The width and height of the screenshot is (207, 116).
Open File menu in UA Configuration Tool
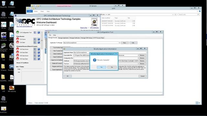(x=50, y=35)
